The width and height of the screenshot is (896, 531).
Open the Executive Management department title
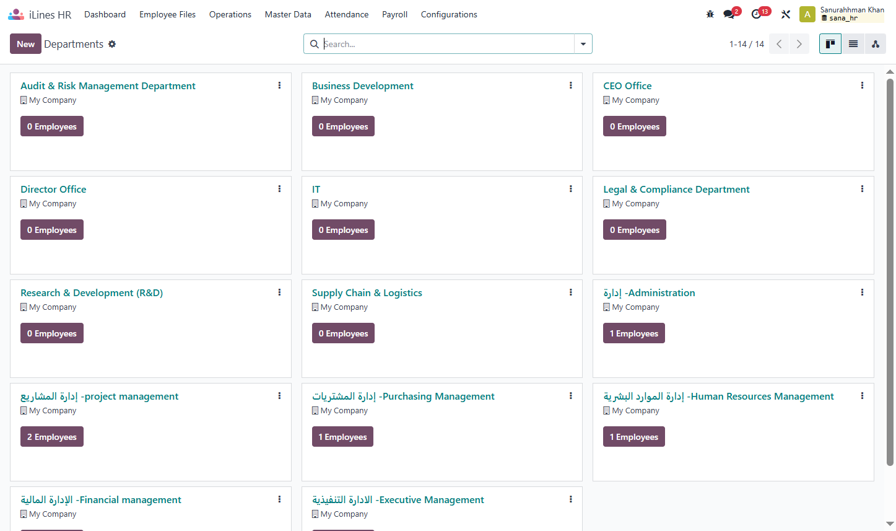398,500
